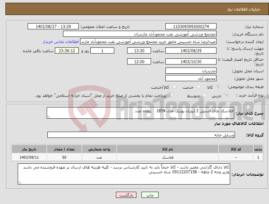269x204 pixels.
Task: Click the واحد شمارش column header
Action: 99,149
